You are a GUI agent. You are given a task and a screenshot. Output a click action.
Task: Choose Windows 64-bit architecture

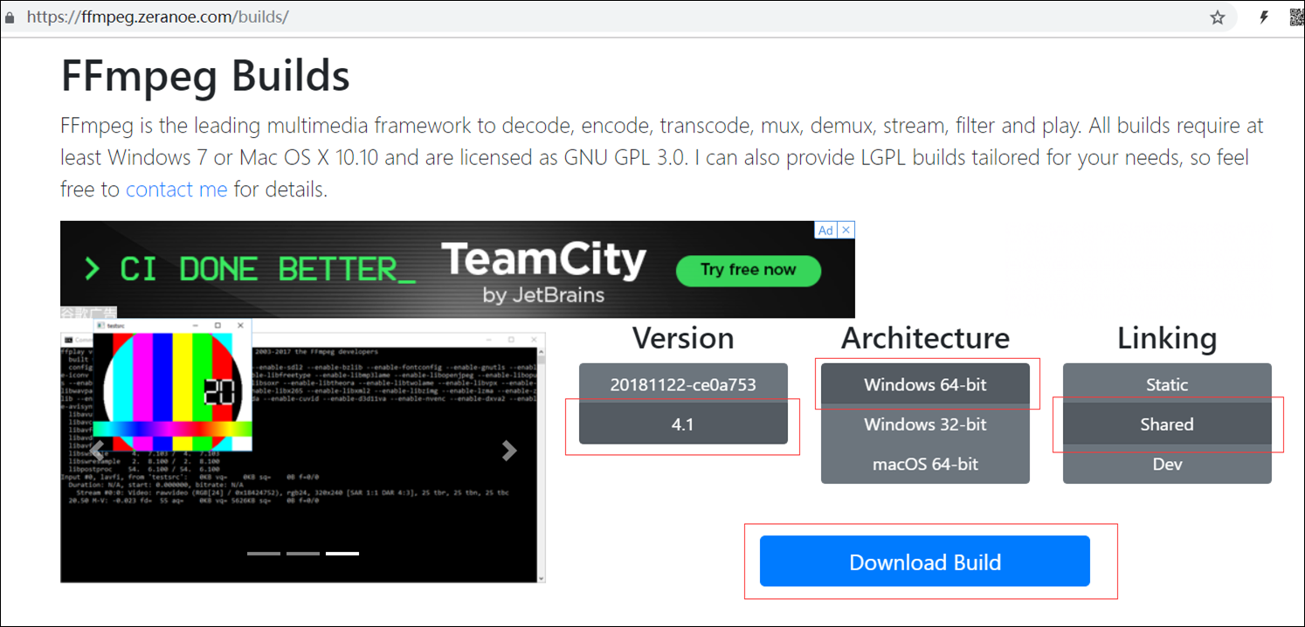[x=925, y=384]
